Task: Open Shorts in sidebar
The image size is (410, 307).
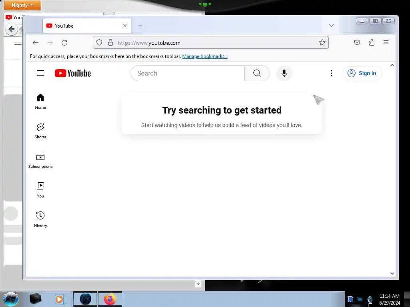Action: 40,131
